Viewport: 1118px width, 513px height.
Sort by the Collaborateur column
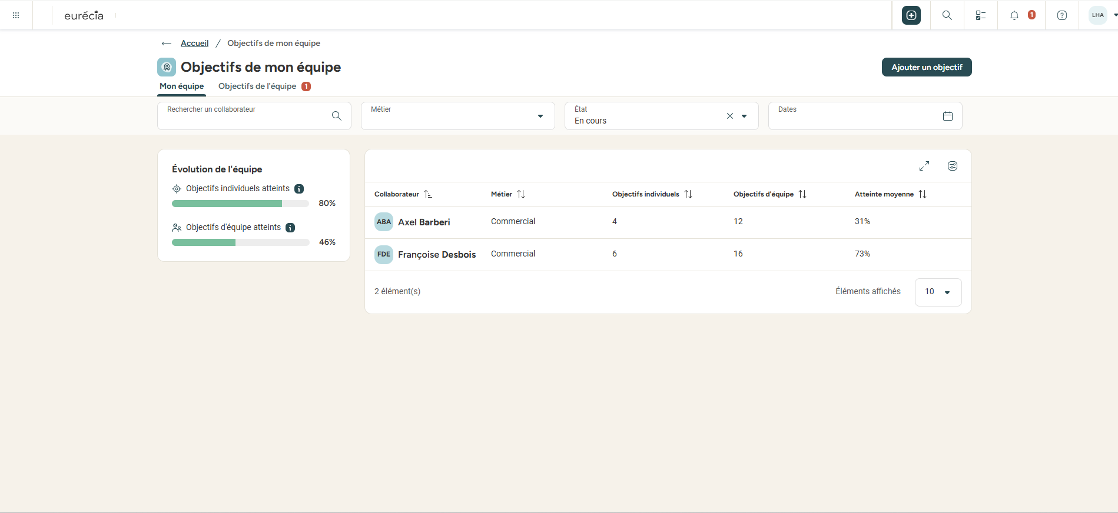403,194
